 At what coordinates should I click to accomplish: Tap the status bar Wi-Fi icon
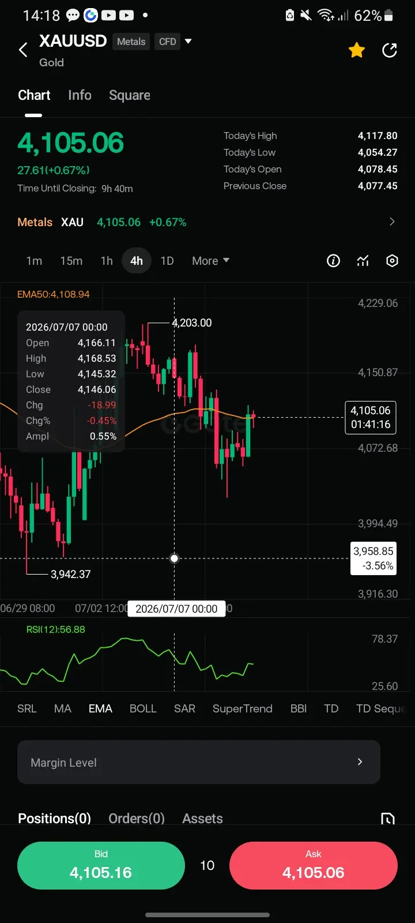tap(326, 16)
